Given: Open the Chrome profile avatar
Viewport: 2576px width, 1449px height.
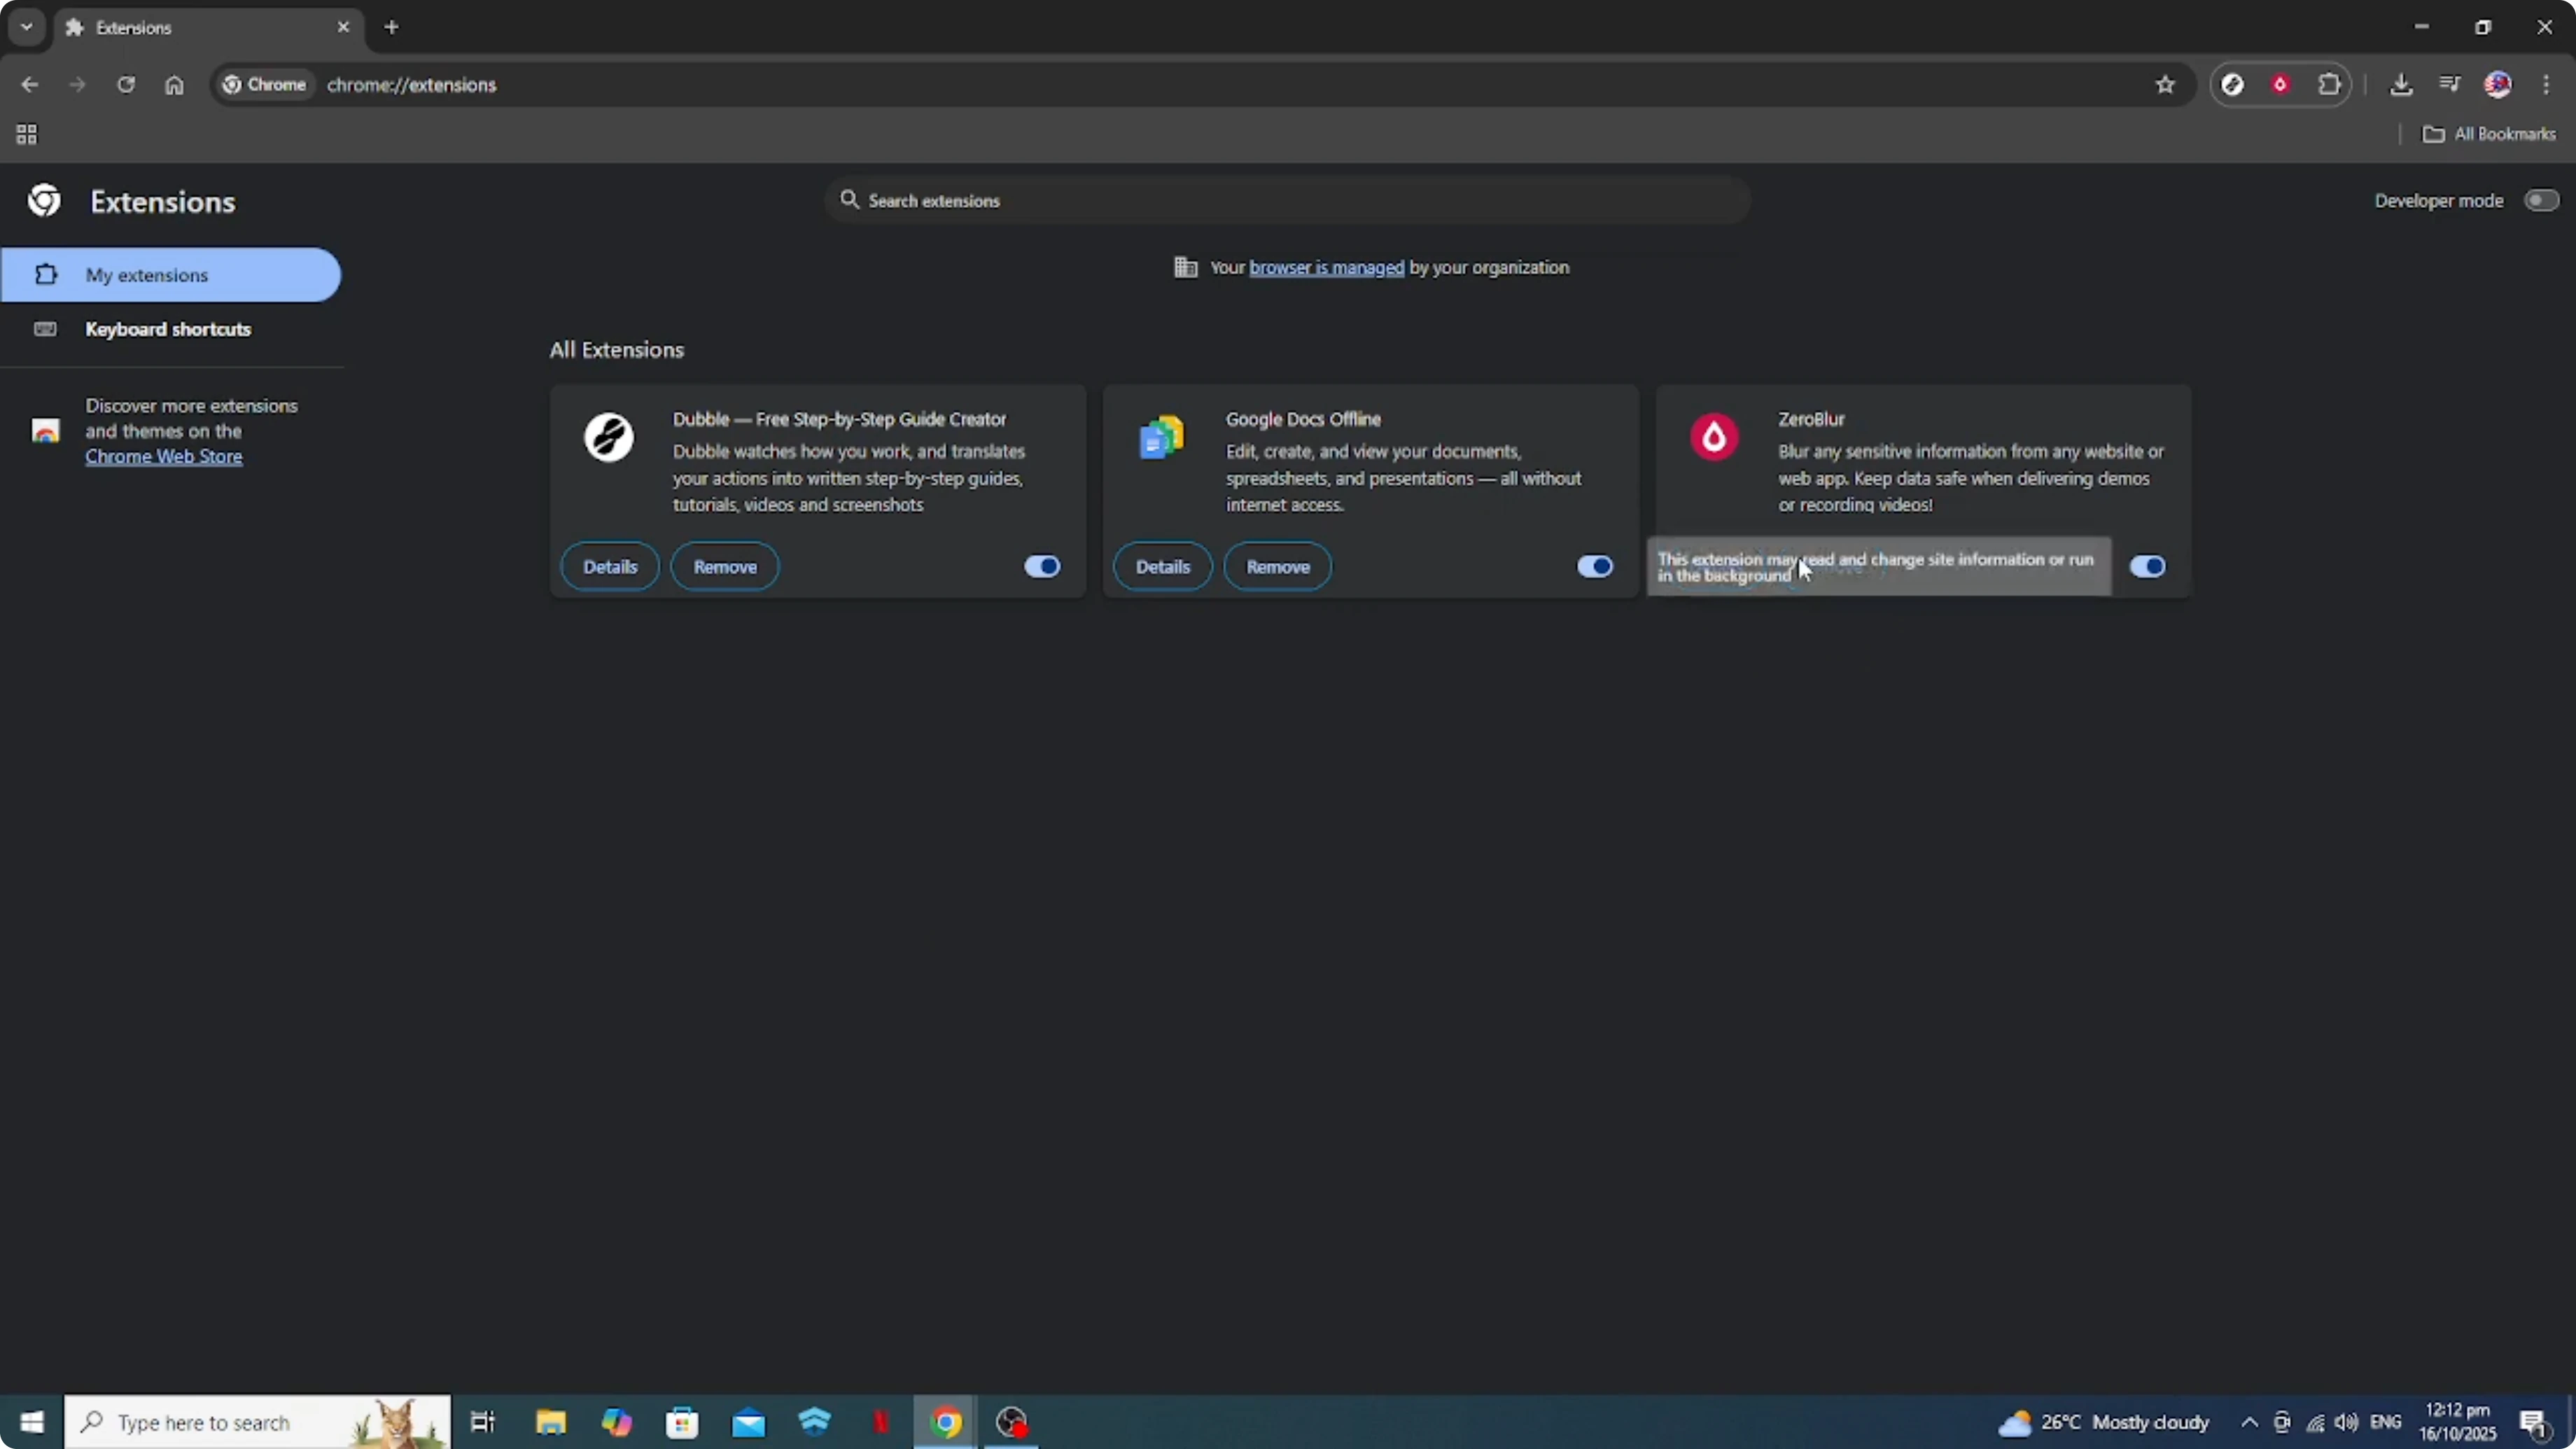Looking at the screenshot, I should [2498, 85].
